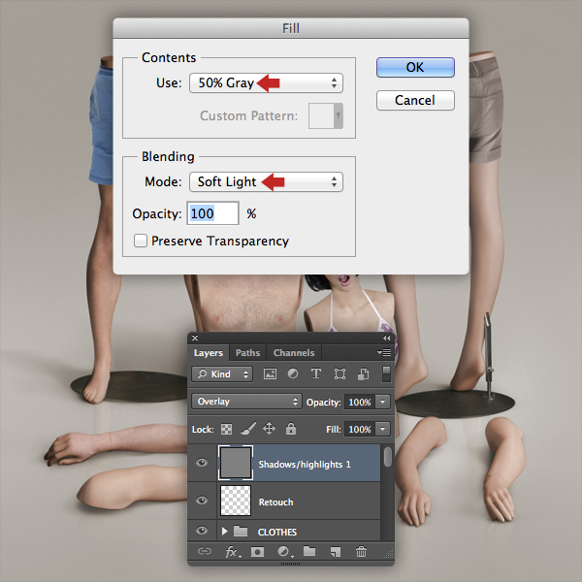This screenshot has height=582, width=582.
Task: Open the Overlay blend mode dropdown
Action: click(246, 402)
